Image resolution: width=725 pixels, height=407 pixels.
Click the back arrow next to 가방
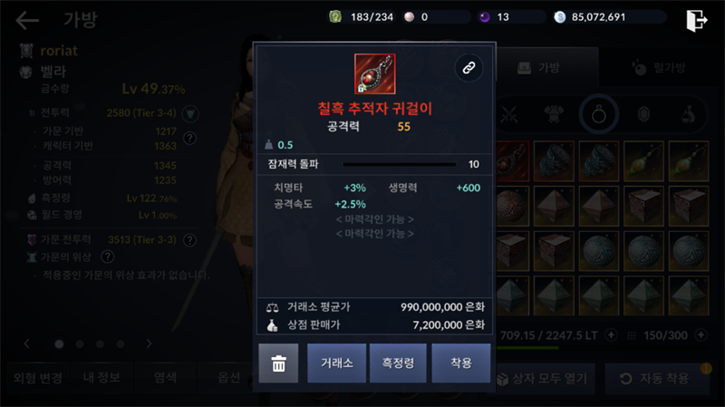point(27,20)
